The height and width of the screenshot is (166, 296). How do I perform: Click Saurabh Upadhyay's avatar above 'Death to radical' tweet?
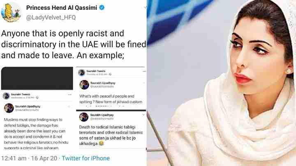(84, 117)
